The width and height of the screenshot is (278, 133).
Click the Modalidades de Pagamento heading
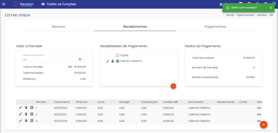pos(124,46)
